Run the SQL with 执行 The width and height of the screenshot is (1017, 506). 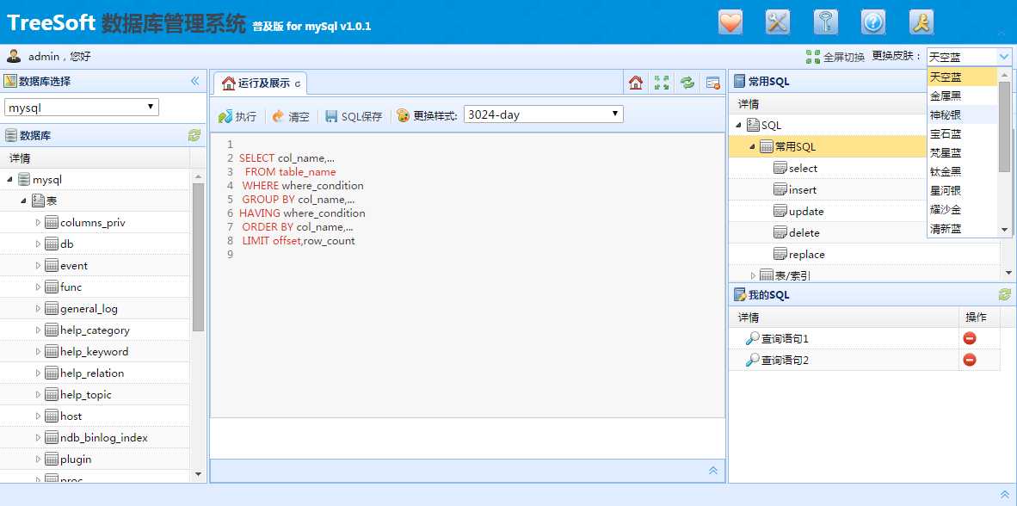(237, 116)
